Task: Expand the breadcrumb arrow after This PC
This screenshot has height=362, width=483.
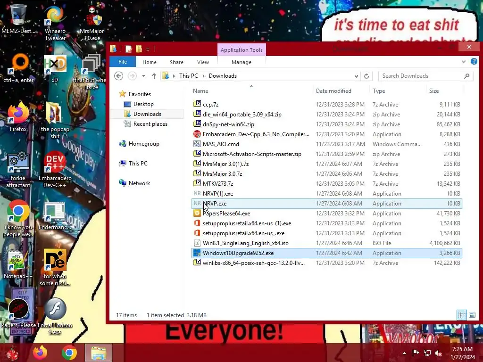Action: click(204, 76)
